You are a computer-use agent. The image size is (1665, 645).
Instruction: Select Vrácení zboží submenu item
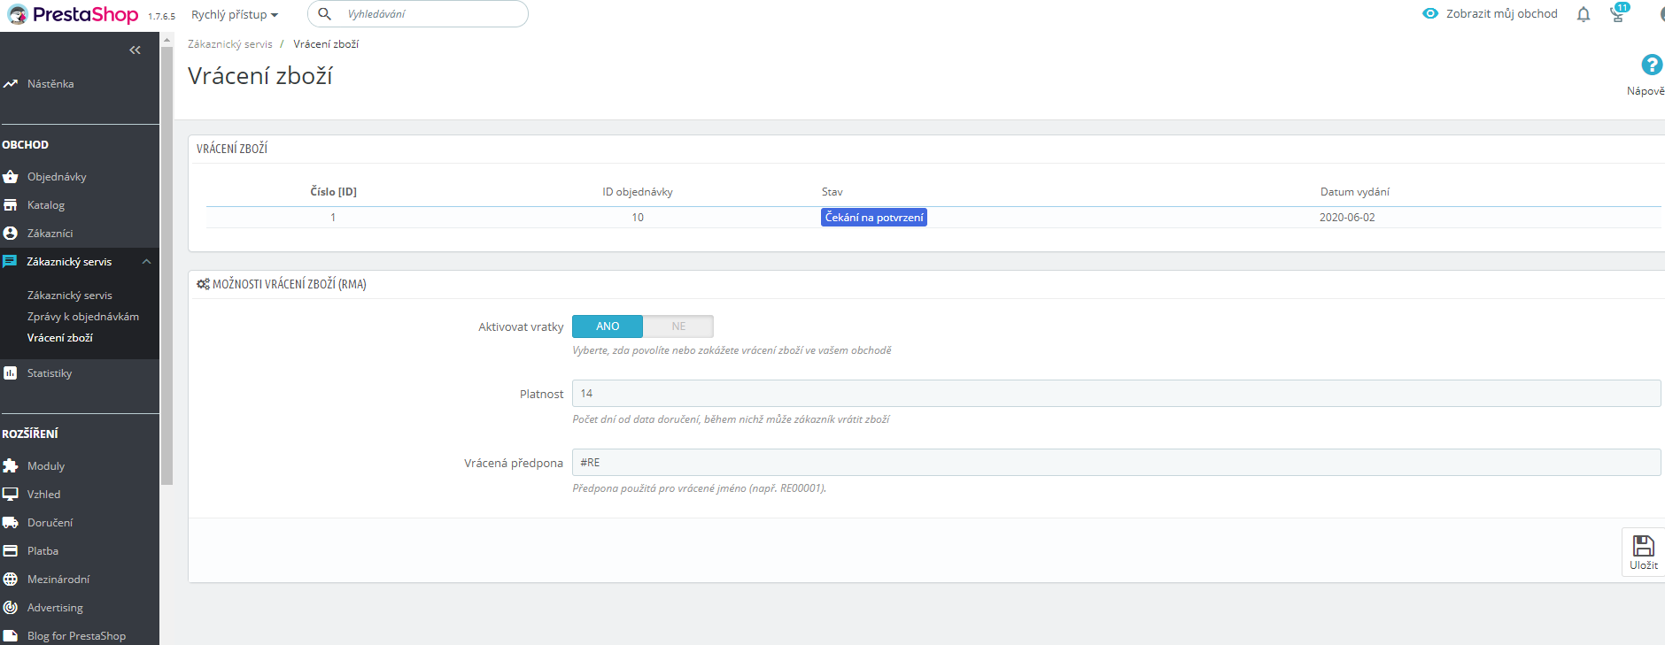tap(60, 338)
